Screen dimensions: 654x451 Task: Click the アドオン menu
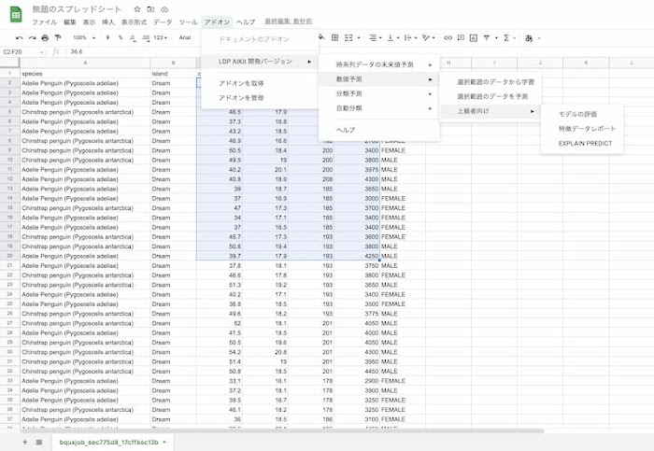217,22
